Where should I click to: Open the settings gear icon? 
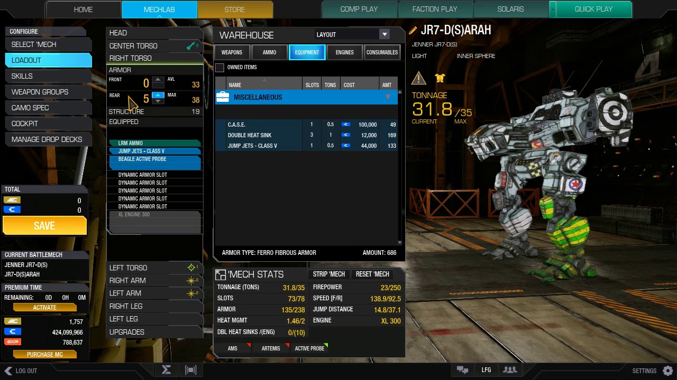coord(668,370)
